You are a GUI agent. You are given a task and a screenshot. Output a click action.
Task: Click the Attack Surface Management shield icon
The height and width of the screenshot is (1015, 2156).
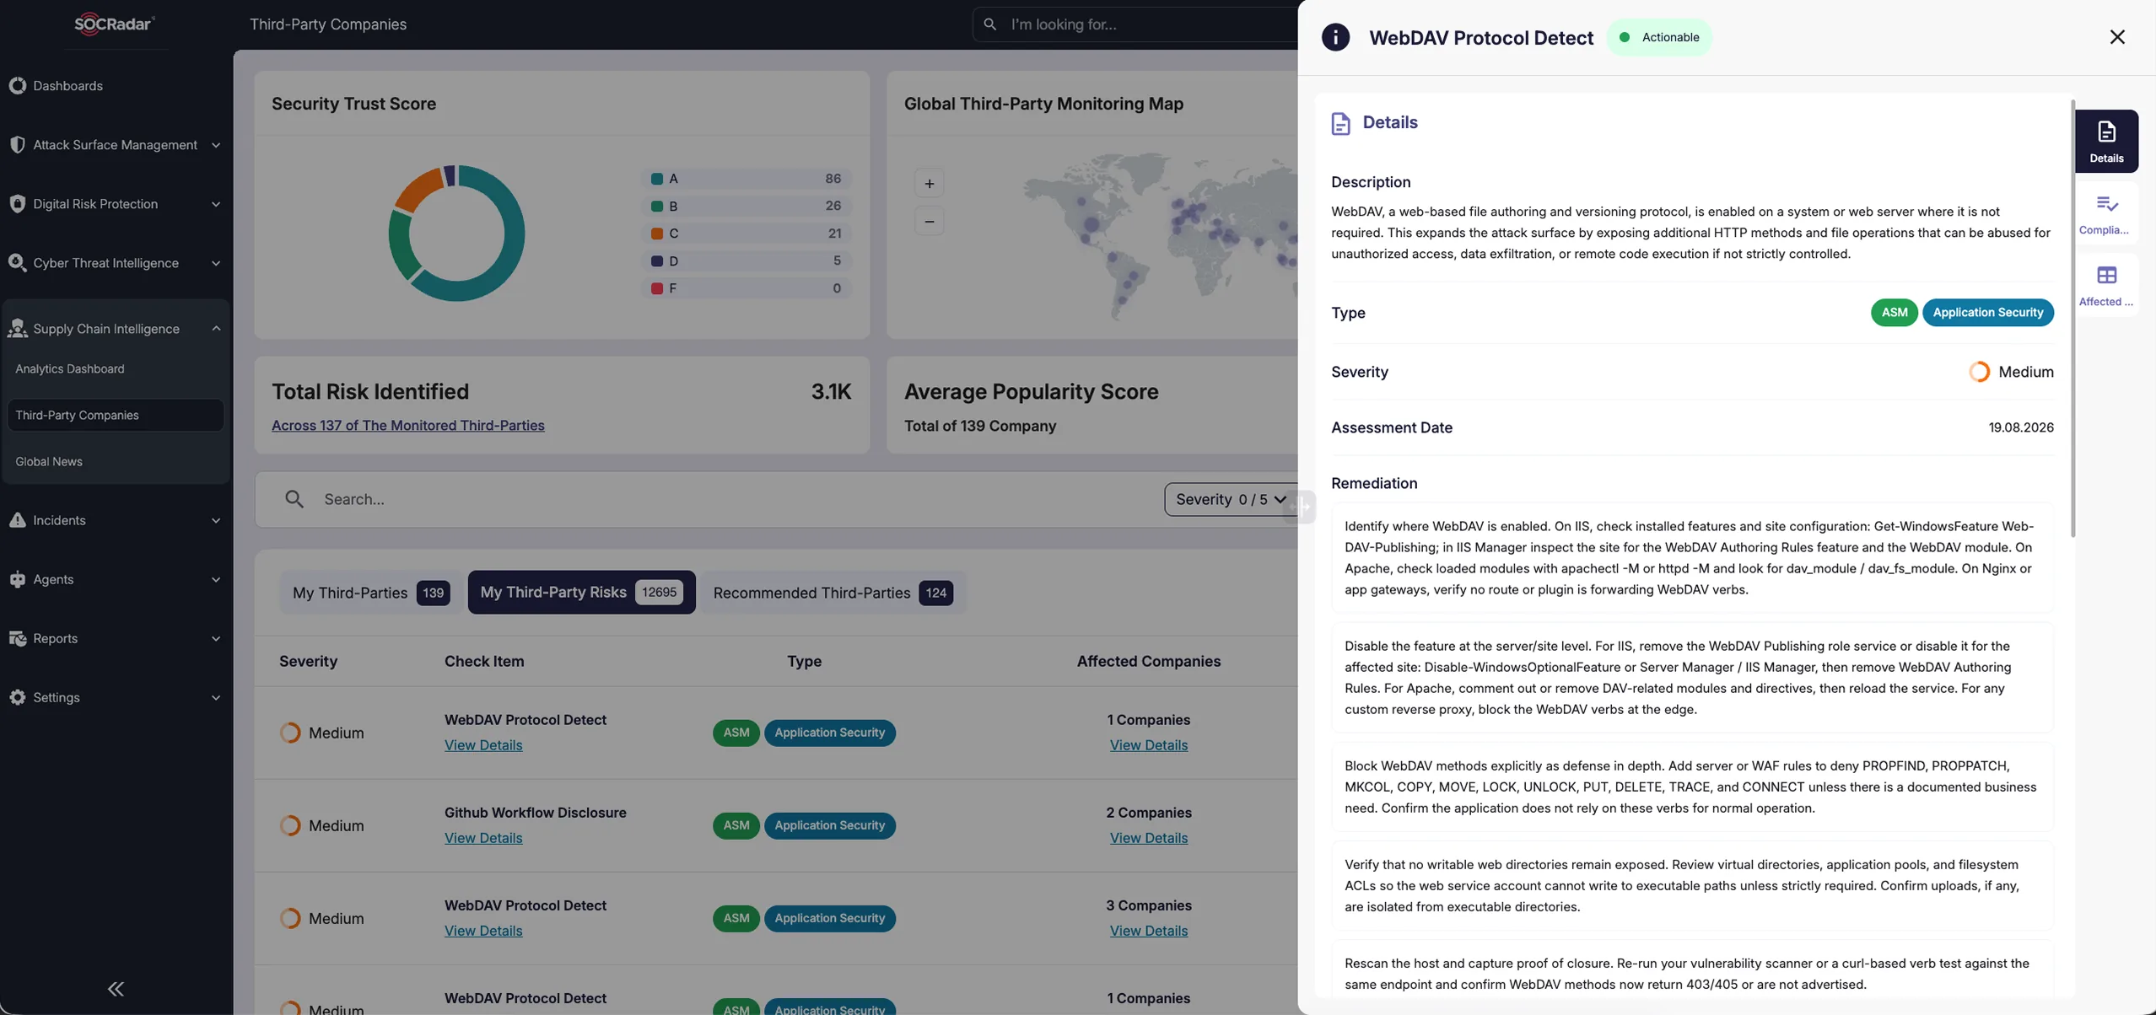17,145
